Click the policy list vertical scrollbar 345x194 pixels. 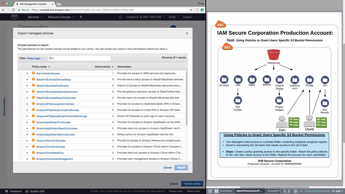(187, 98)
